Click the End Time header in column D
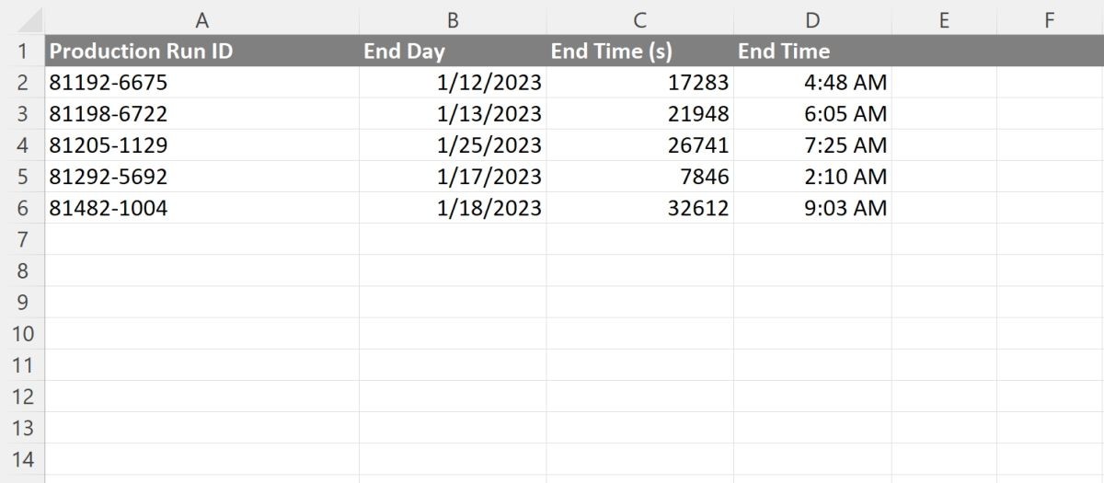The height and width of the screenshot is (483, 1104). tap(812, 51)
